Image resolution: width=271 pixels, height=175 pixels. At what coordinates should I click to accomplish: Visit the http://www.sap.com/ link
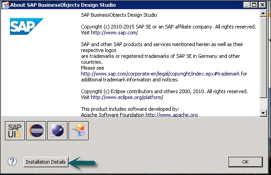coord(114,33)
